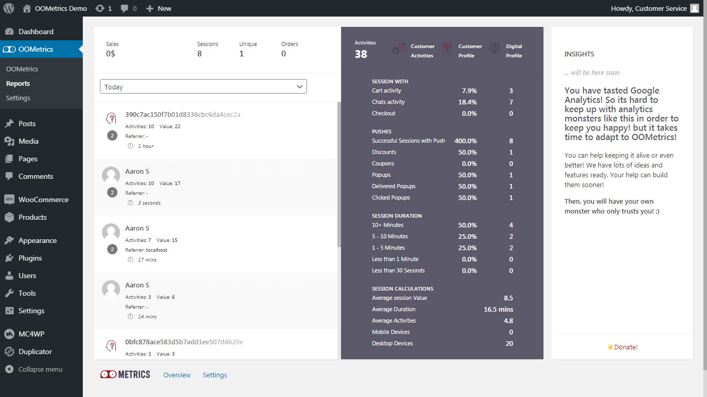707x397 pixels.
Task: Click the updates icon showing 1
Action: (x=100, y=8)
